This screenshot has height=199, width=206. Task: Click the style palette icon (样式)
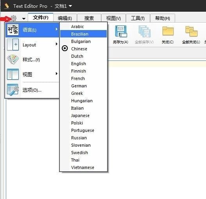(x=13, y=59)
